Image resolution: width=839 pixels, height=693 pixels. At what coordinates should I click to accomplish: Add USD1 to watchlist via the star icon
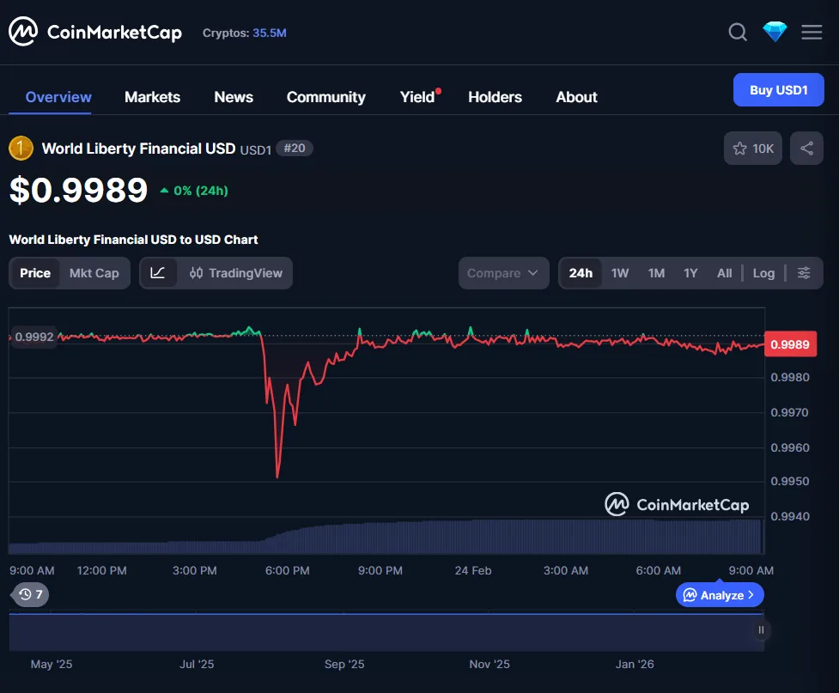click(740, 148)
